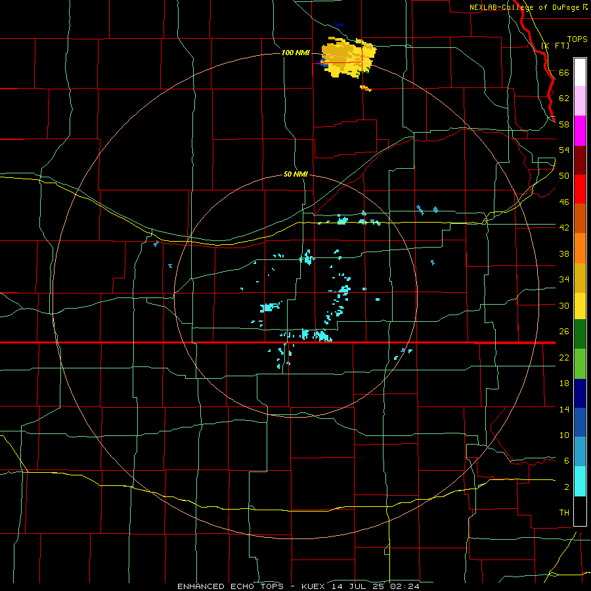This screenshot has width=591, height=591.
Task: Click the bright red legend swatch
Action: click(580, 189)
